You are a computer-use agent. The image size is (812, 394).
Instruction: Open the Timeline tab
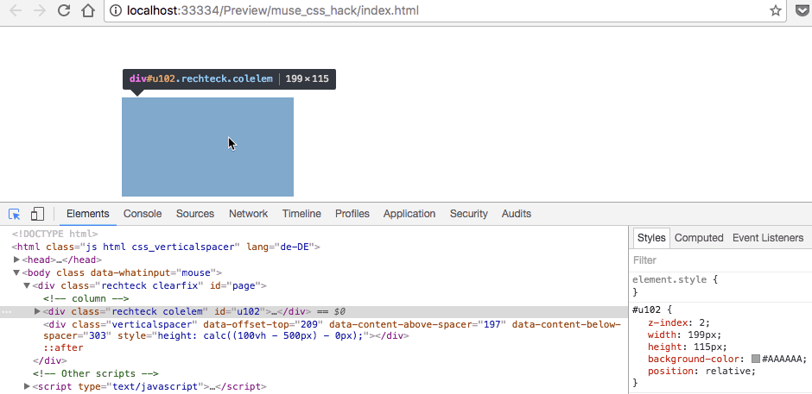(x=301, y=214)
